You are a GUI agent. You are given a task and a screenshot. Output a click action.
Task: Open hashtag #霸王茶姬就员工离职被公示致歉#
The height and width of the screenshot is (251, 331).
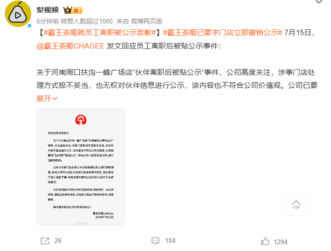click(x=99, y=33)
